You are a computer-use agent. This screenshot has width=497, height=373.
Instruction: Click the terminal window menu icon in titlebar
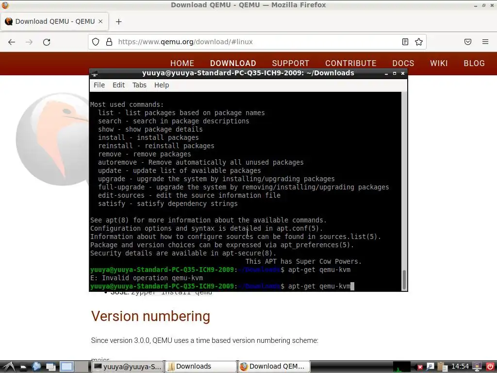95,74
